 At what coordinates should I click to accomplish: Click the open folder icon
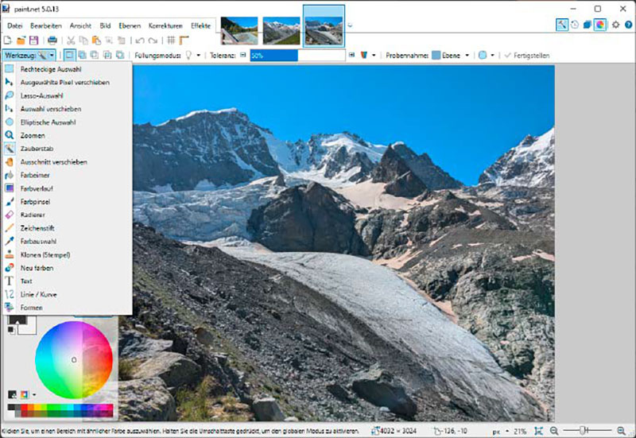coord(21,41)
